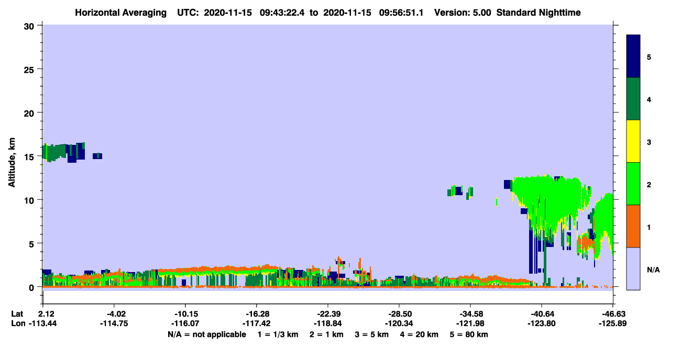Click the y-axis tick label 30
This screenshot has width=681, height=349.
coord(30,26)
